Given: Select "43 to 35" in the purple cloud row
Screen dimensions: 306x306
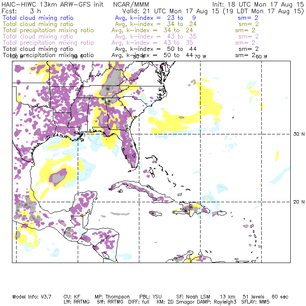Looking at the screenshot, I should point(182,36).
